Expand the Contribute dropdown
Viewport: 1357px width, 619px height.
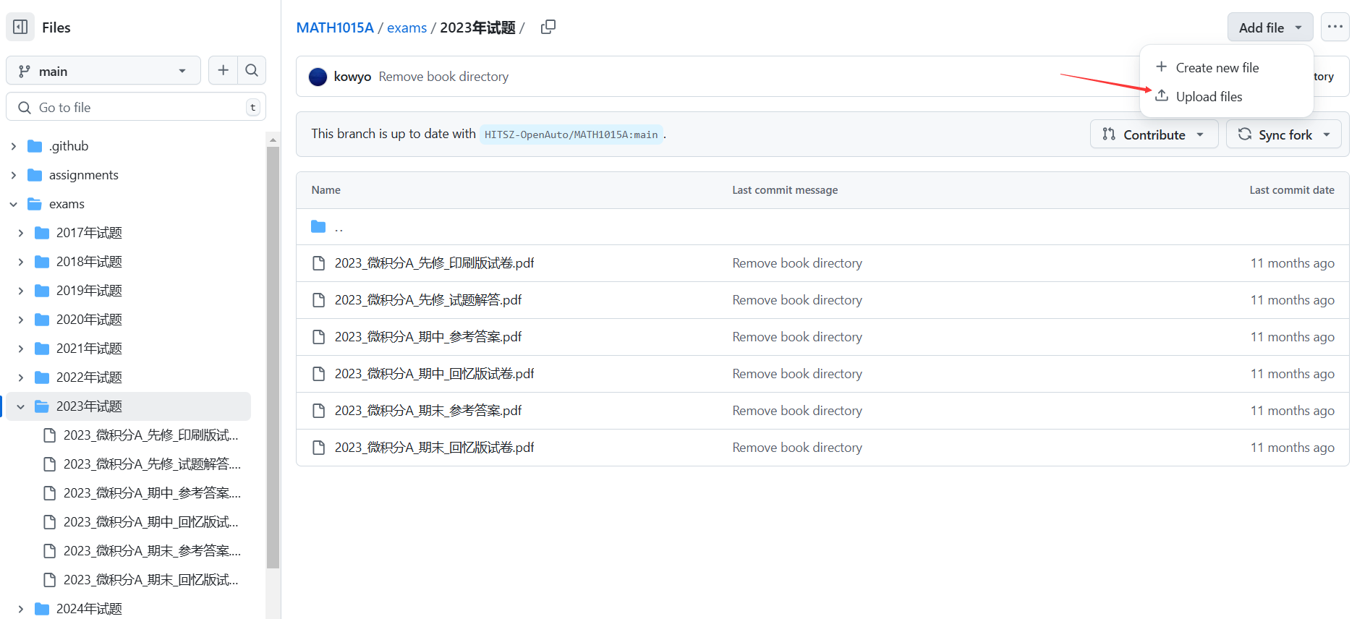pos(1153,135)
